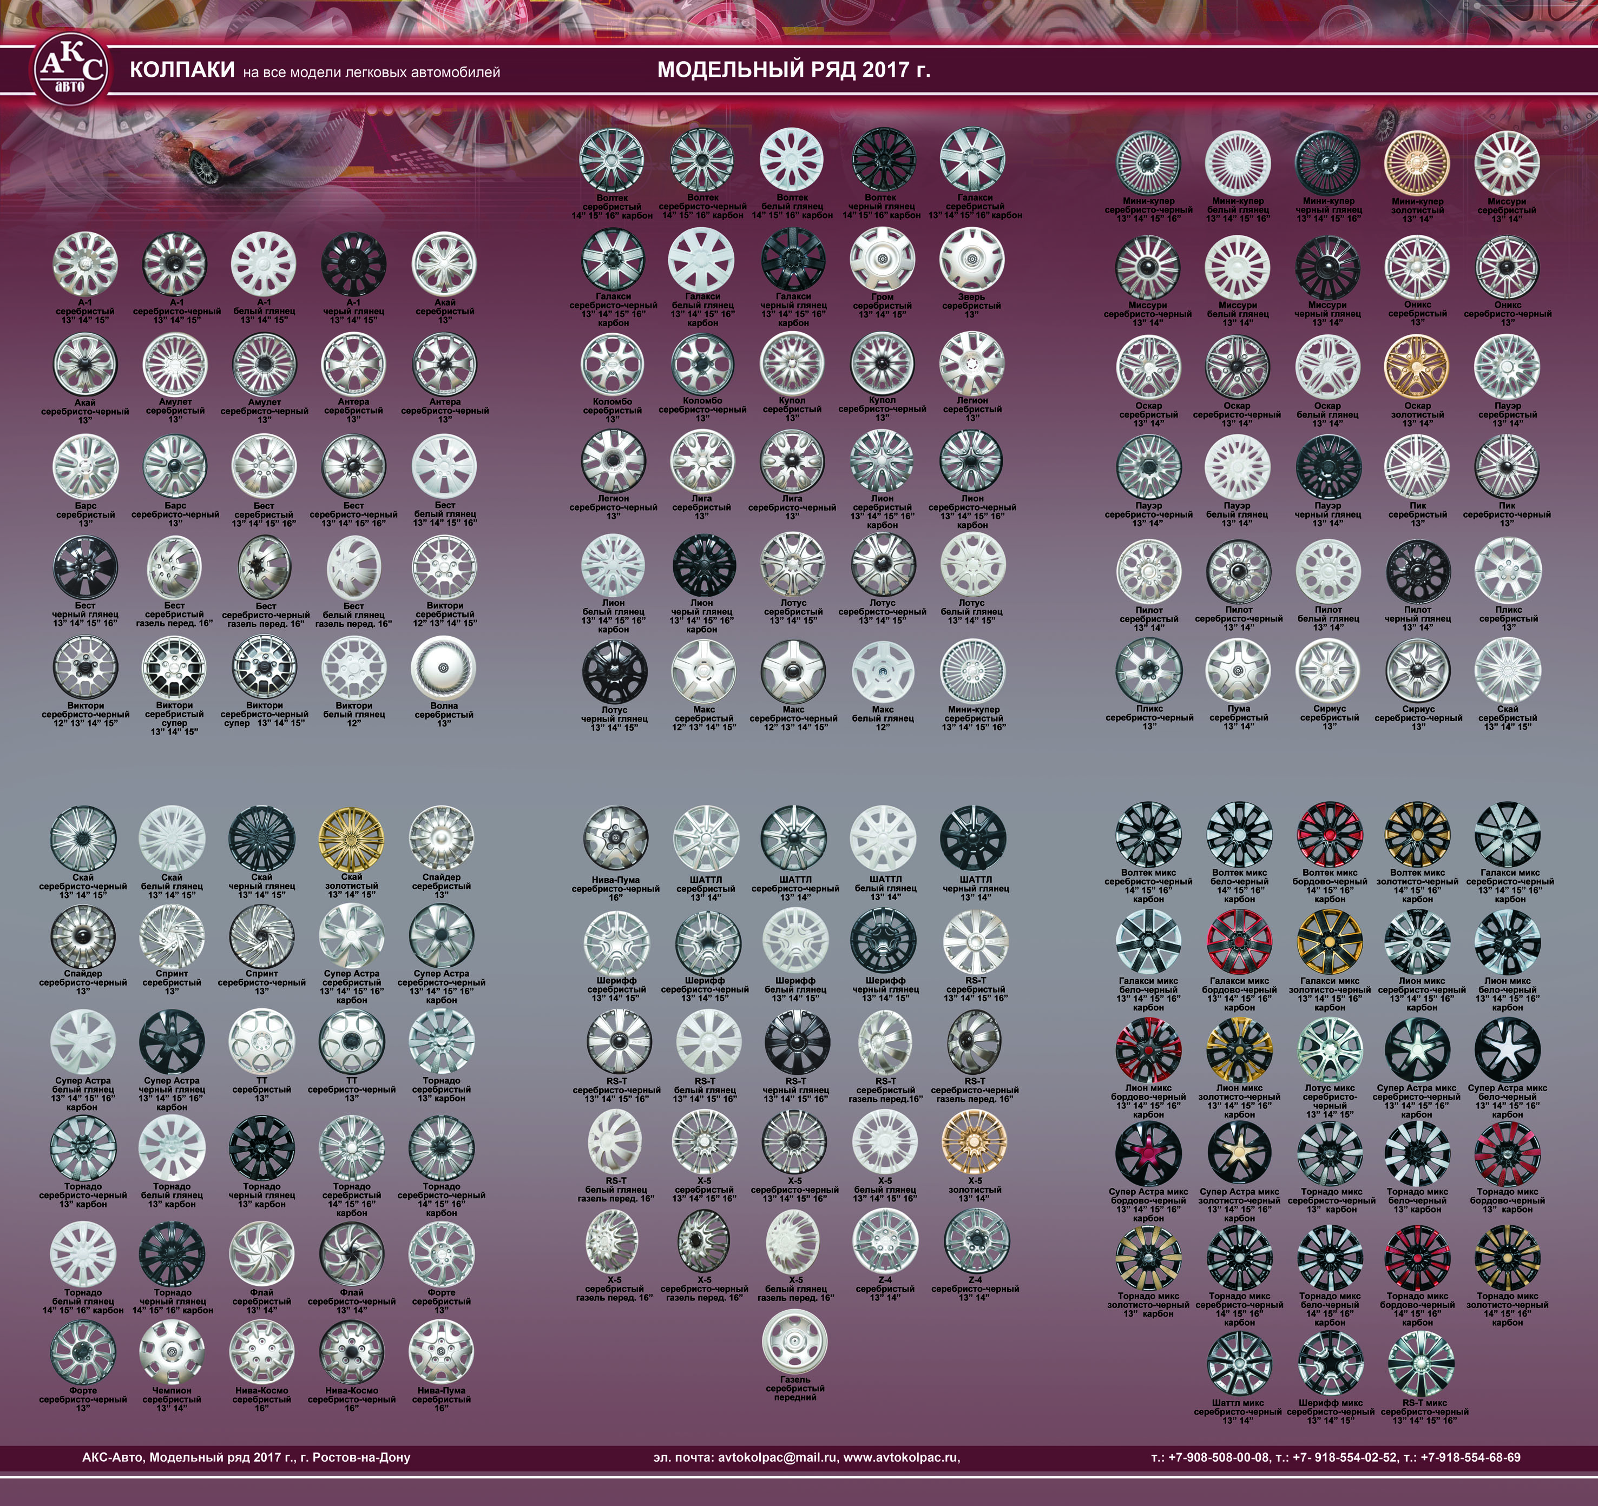Select the ТТ серебристый hubcap image
This screenshot has height=1506, width=1598.
(262, 1041)
